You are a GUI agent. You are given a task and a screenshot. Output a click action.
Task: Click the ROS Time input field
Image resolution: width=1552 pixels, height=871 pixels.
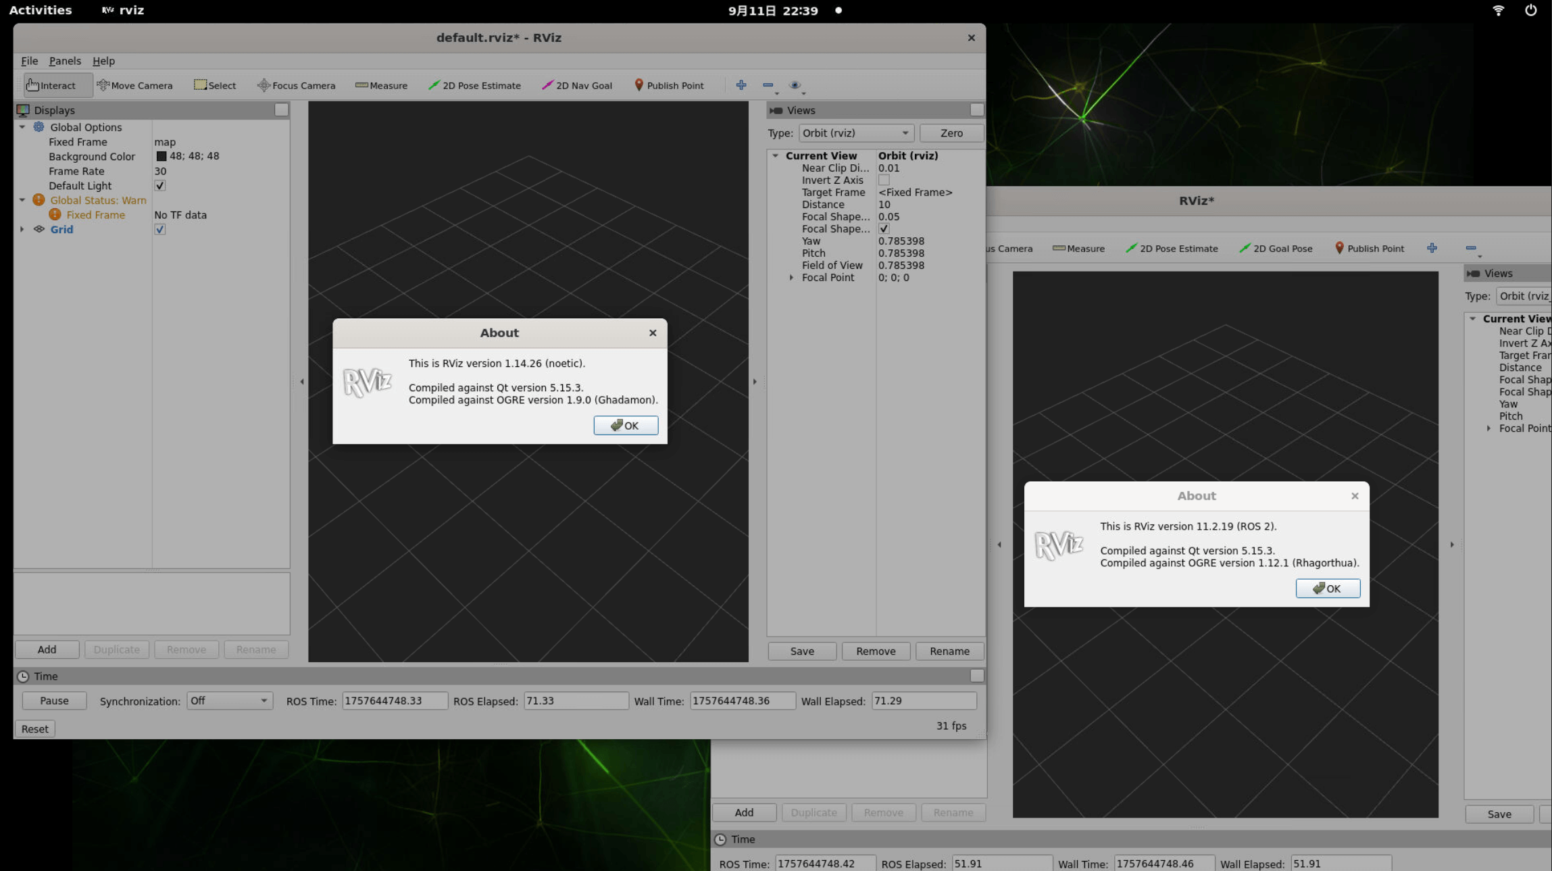point(394,701)
